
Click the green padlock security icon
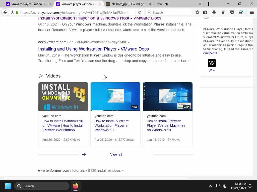(17, 12)
